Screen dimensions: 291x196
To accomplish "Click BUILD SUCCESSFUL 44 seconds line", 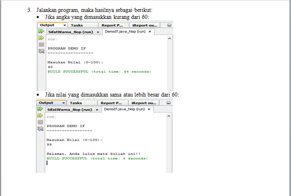I will tap(99, 71).
